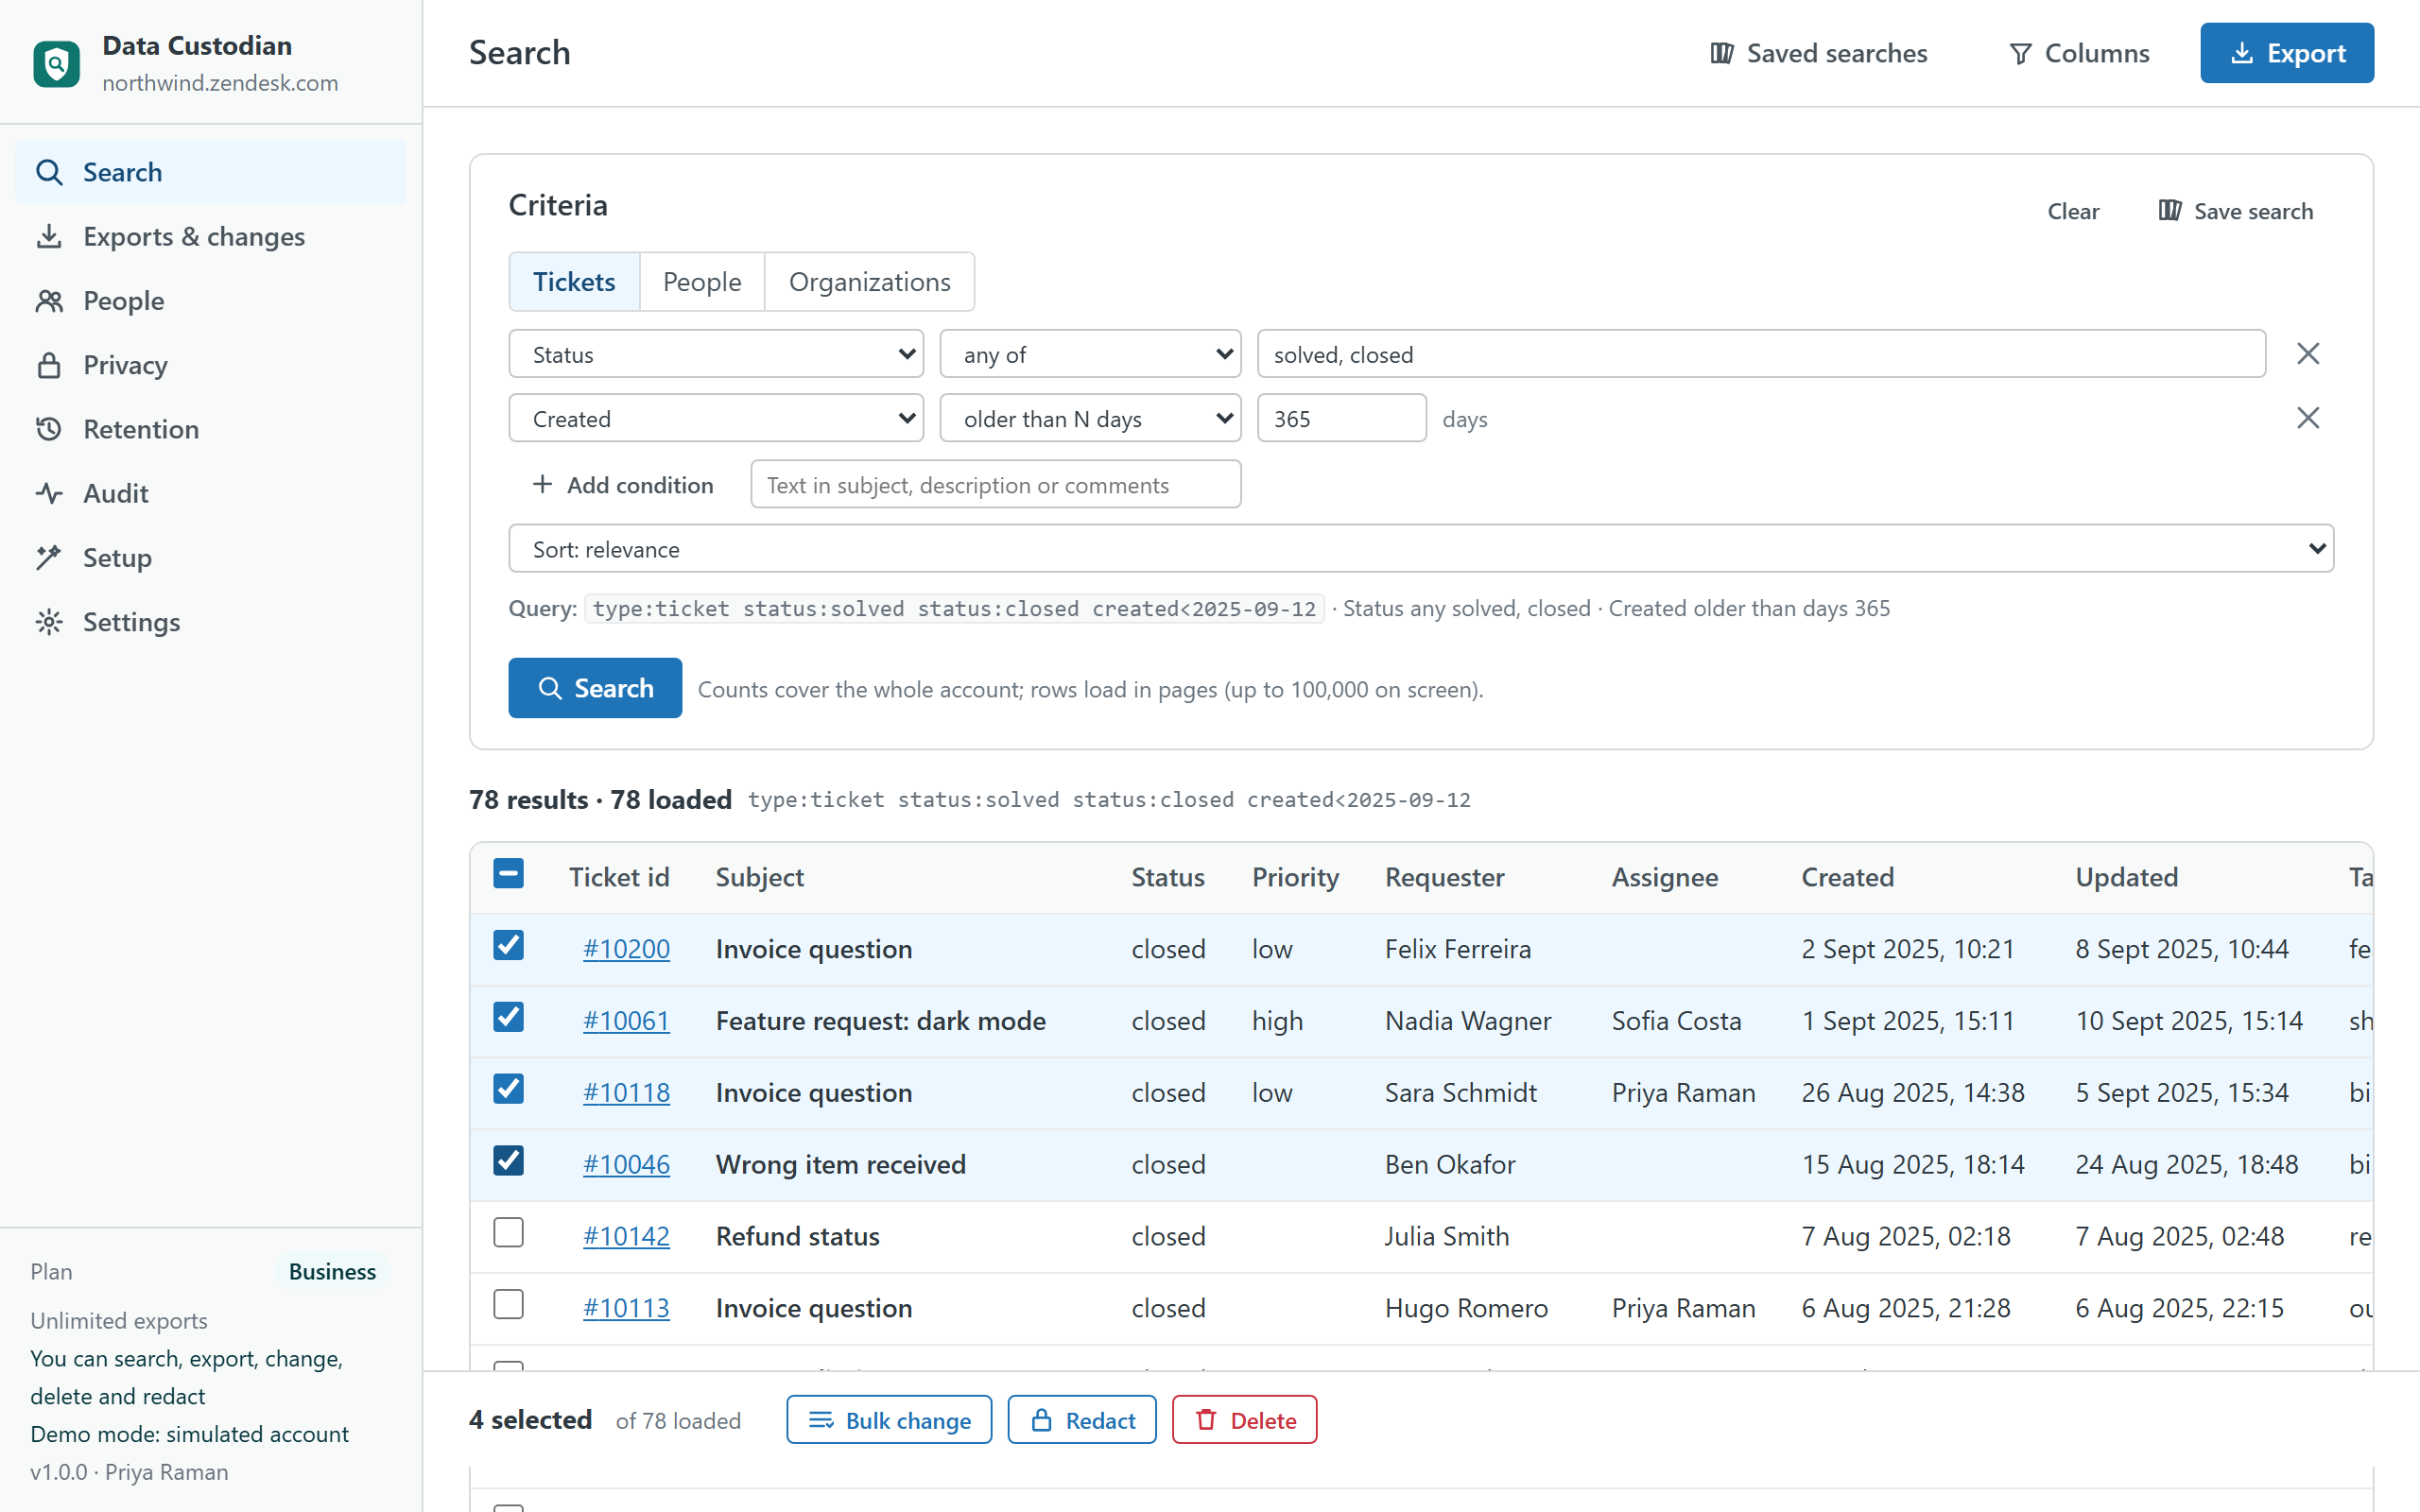Open the Audit page
Viewport: 2420px width, 1512px height.
pos(211,493)
